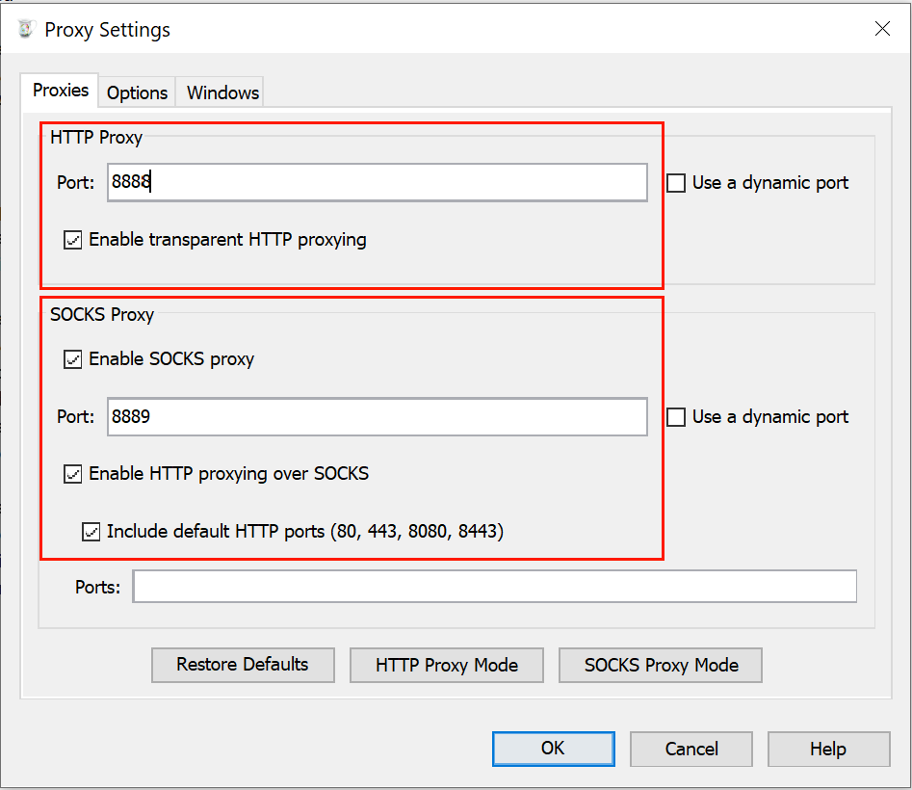
Task: Focus the additional Ports text field
Action: pyautogui.click(x=494, y=587)
